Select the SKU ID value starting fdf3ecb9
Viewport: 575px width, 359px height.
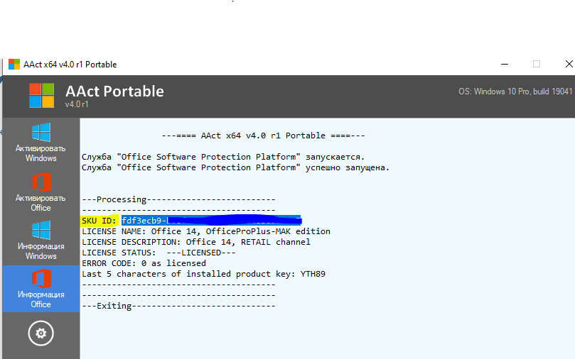click(x=212, y=221)
